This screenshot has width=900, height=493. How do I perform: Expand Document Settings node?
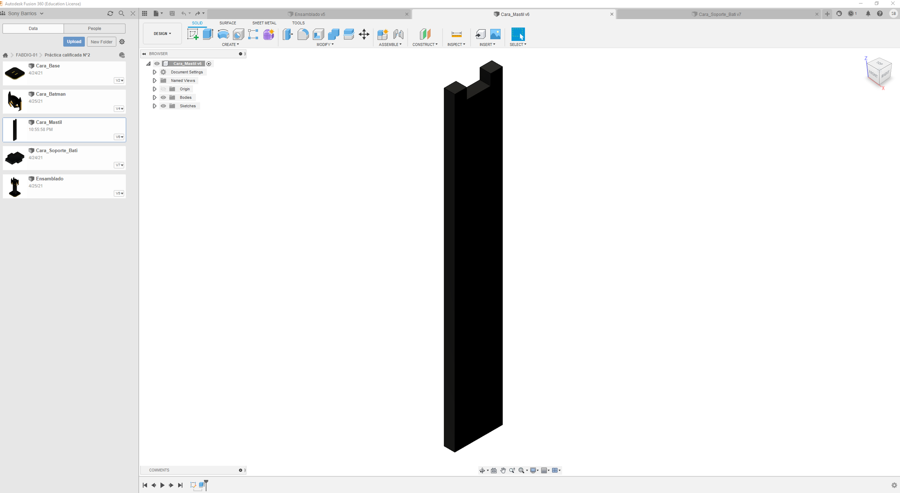pos(154,72)
